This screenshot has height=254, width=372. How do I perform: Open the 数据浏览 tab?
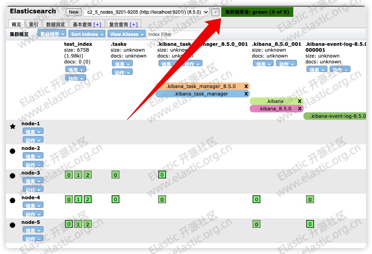click(56, 24)
